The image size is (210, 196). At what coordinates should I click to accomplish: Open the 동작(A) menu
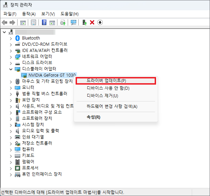(x=29, y=14)
